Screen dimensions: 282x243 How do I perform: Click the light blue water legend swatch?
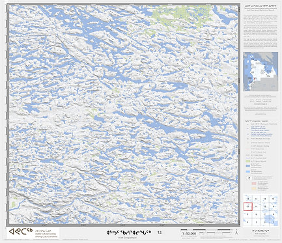pos(248,172)
